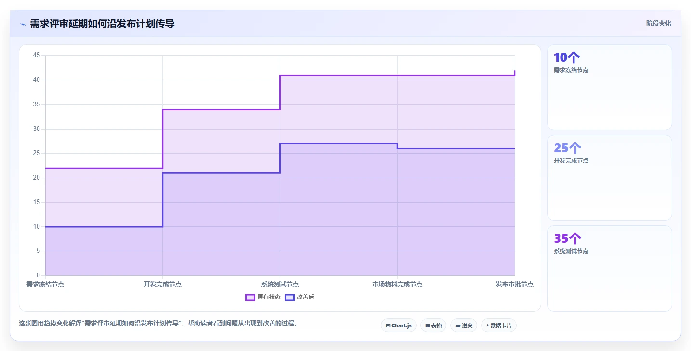691x351 pixels.
Task: Toggle the 原有状态 legend item
Action: click(x=263, y=297)
